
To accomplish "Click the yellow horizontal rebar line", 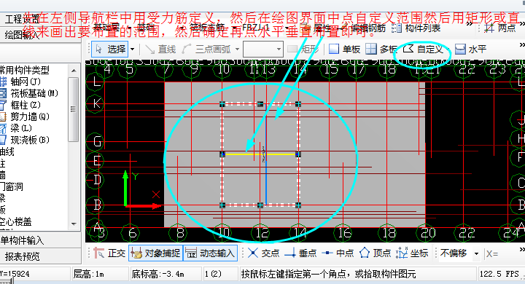I will (x=260, y=154).
